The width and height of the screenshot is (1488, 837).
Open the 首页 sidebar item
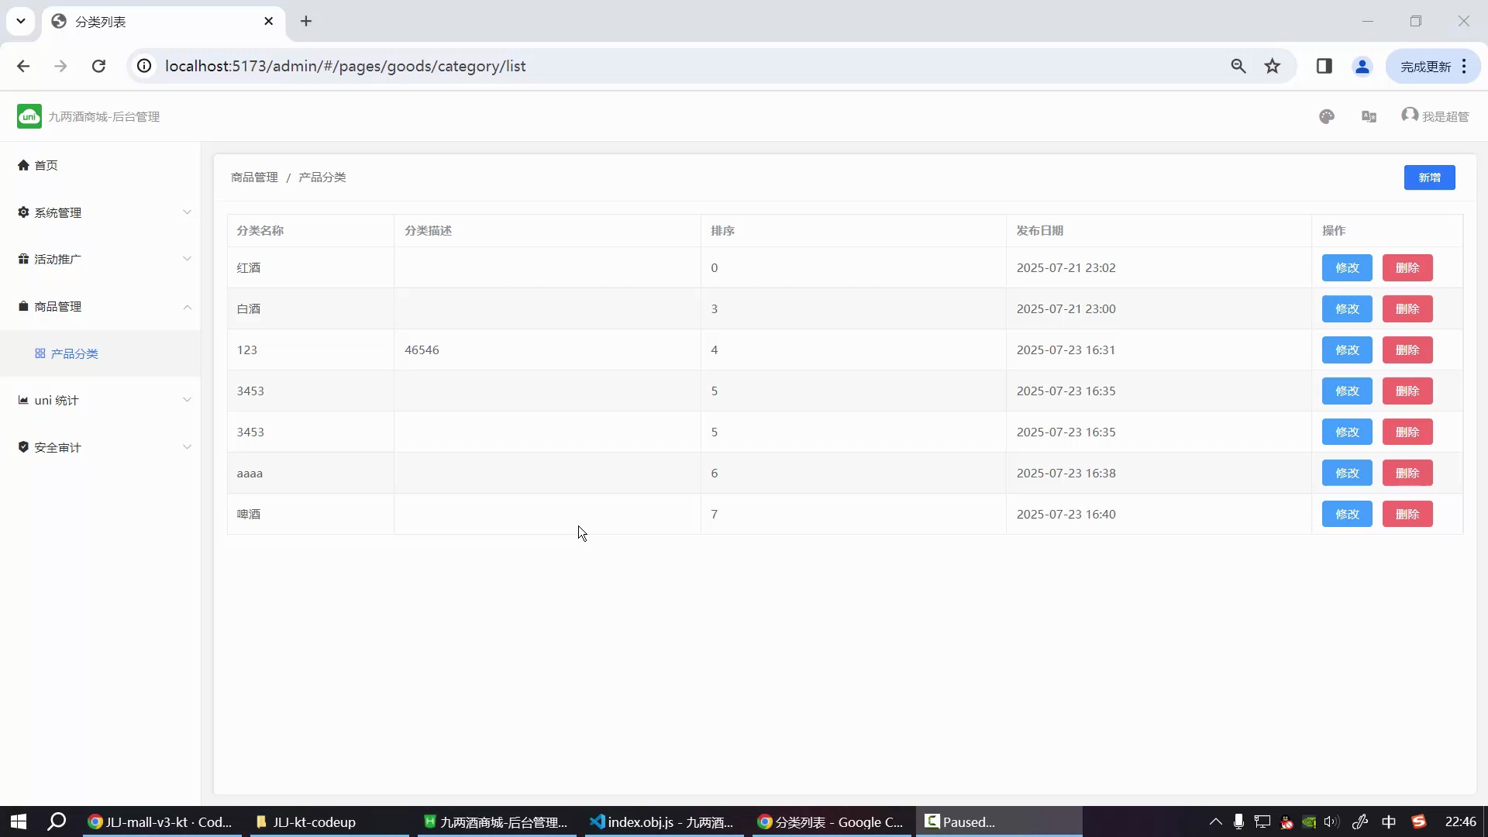pyautogui.click(x=46, y=165)
